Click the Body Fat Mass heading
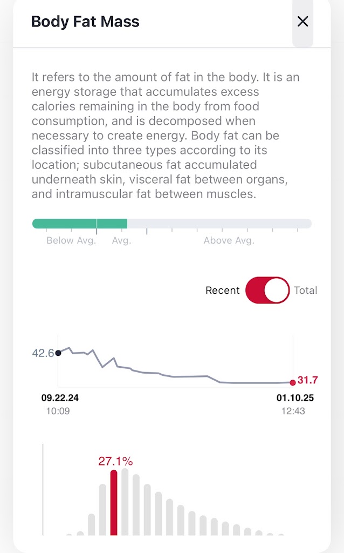Screen dimensions: 344x553 coord(85,22)
